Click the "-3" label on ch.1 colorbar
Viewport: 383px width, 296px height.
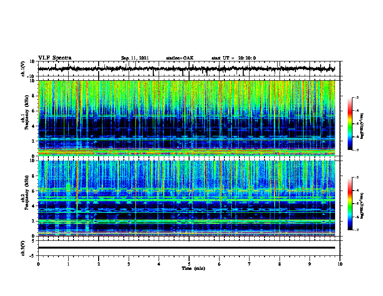356,98
